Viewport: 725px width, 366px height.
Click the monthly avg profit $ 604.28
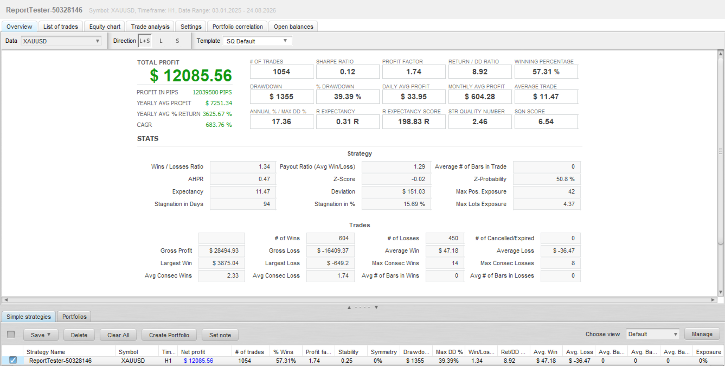coord(480,97)
